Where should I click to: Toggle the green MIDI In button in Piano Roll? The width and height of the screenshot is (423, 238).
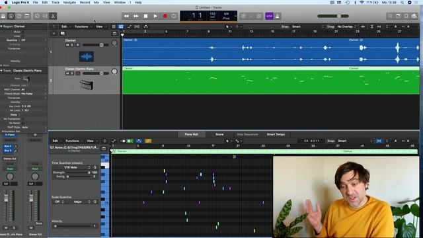click(x=130, y=141)
